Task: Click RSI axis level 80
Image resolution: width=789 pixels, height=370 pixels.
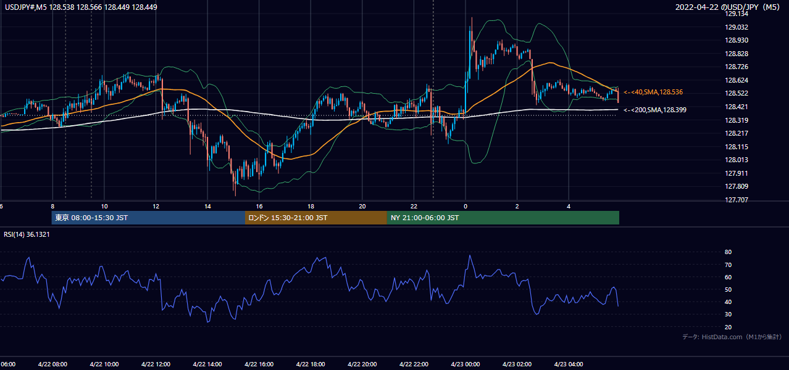Action: [x=728, y=252]
